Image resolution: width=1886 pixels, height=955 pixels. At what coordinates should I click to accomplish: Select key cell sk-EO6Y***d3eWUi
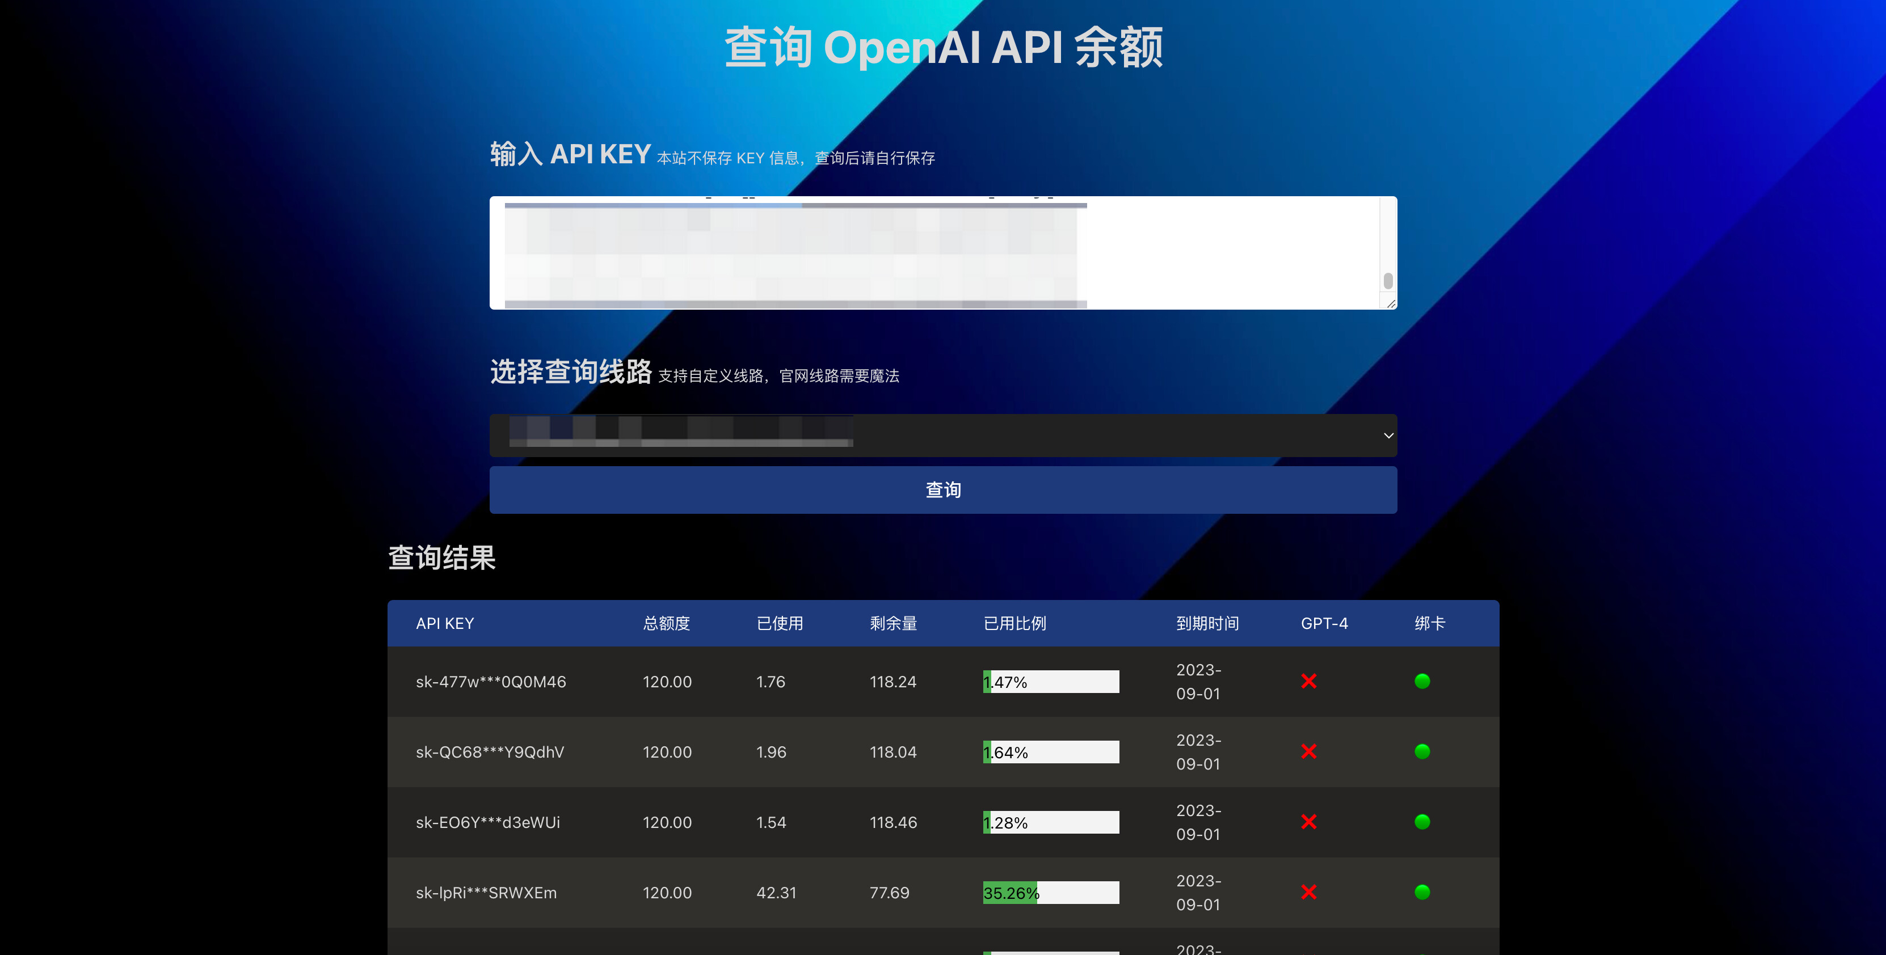[487, 822]
